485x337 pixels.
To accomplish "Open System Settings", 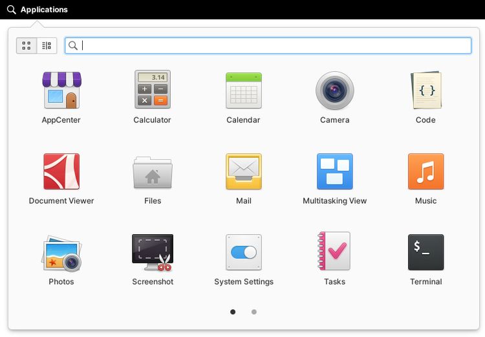I will click(x=244, y=252).
